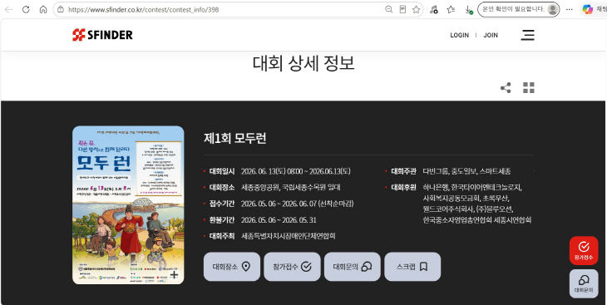Image resolution: width=607 pixels, height=305 pixels.
Task: Open browser settings ellipsis menu
Action: pos(569,10)
